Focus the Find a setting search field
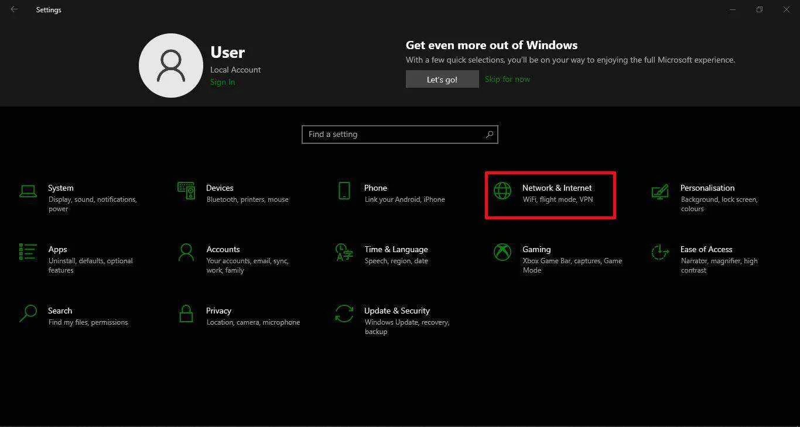 point(400,135)
